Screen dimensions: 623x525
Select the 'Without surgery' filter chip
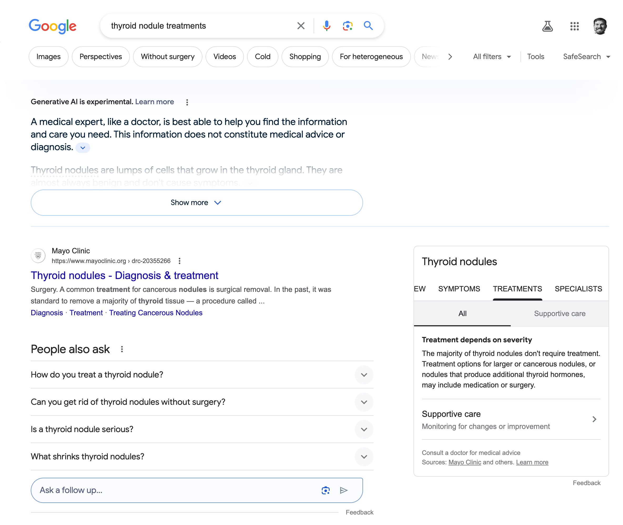tap(167, 56)
